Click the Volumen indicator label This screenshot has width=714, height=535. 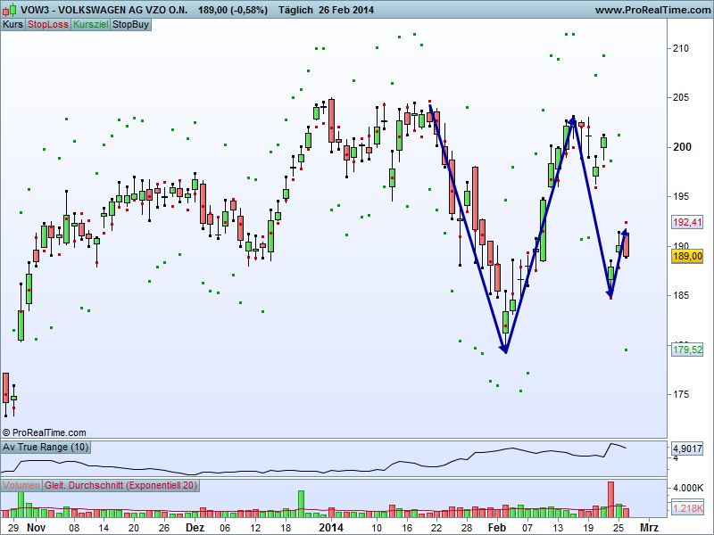click(21, 485)
